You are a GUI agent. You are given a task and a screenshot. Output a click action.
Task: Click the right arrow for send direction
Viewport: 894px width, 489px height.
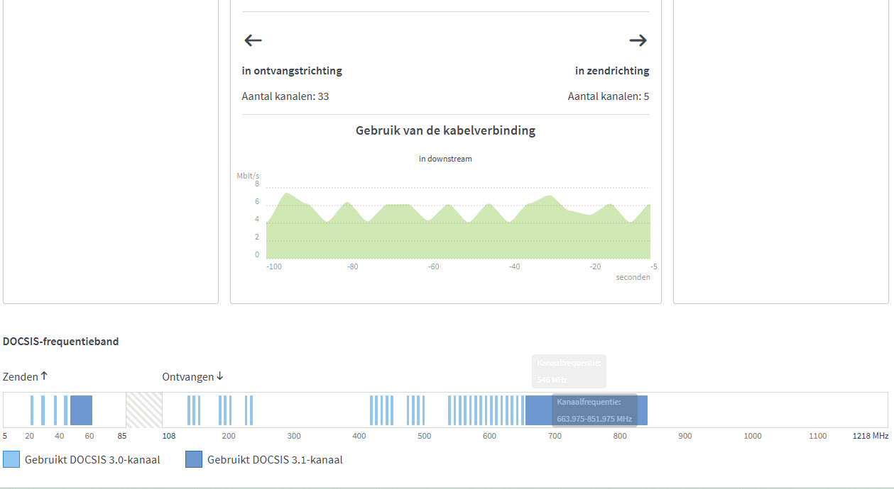638,40
